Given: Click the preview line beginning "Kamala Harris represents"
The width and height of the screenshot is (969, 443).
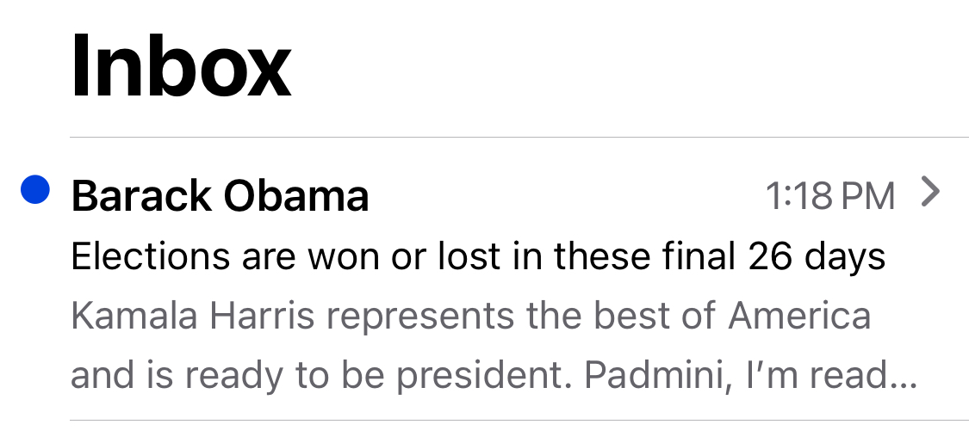Looking at the screenshot, I should (x=470, y=317).
